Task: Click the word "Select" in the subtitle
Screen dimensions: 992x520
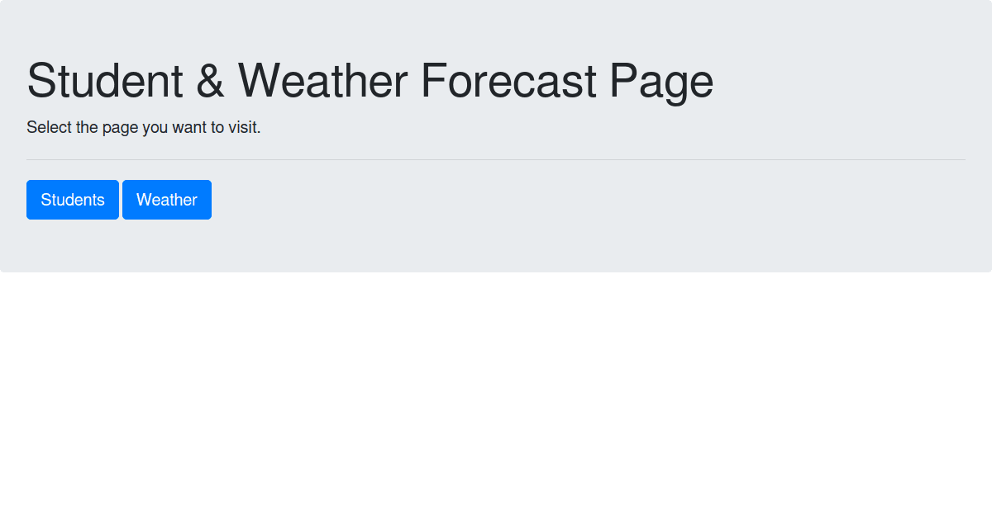Action: (48, 128)
